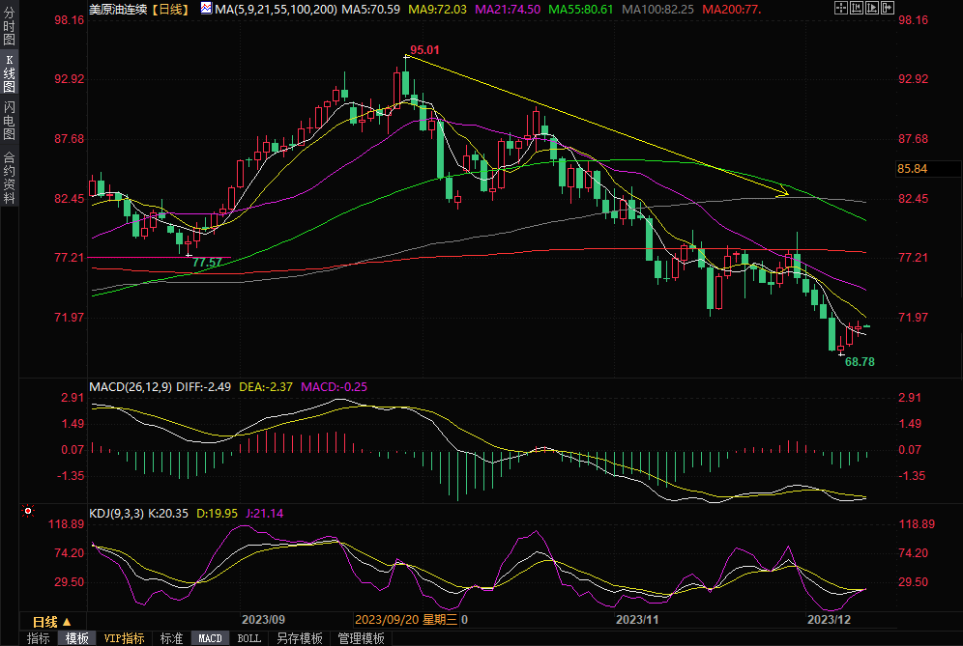Show the 合约资料 contract info panel
The width and height of the screenshot is (963, 646).
pos(9,177)
